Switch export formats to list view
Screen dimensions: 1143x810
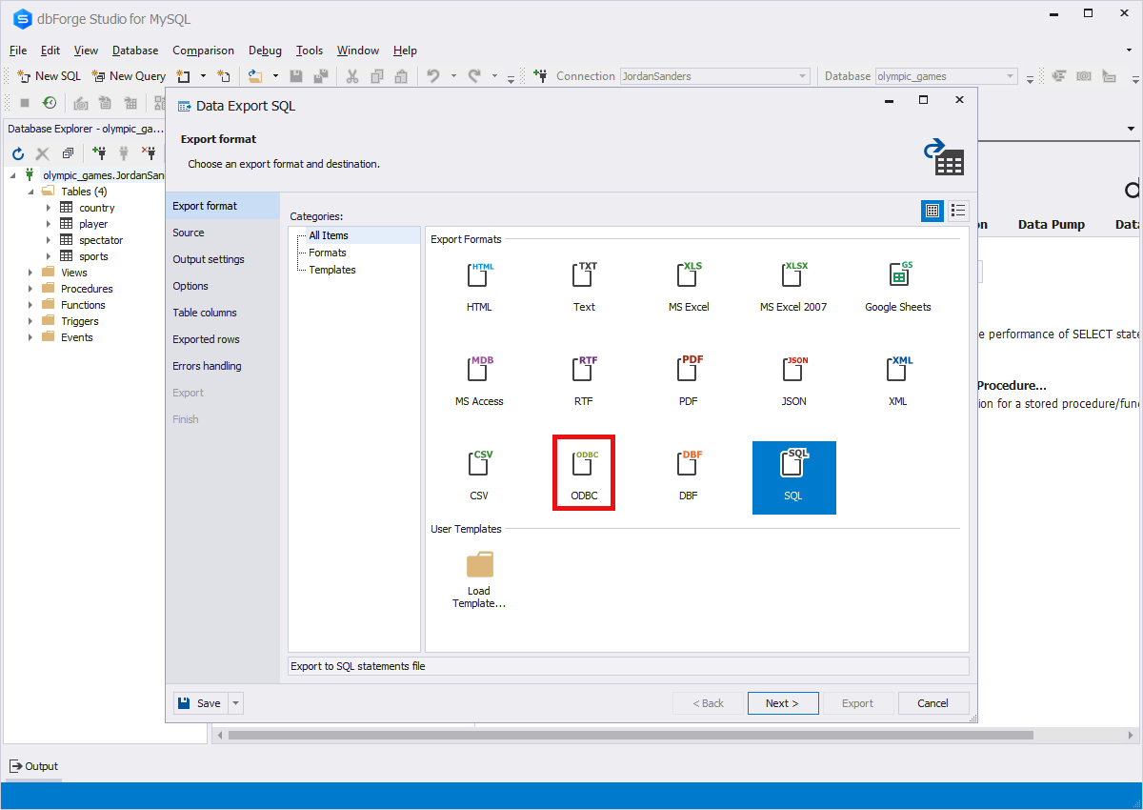pos(958,211)
